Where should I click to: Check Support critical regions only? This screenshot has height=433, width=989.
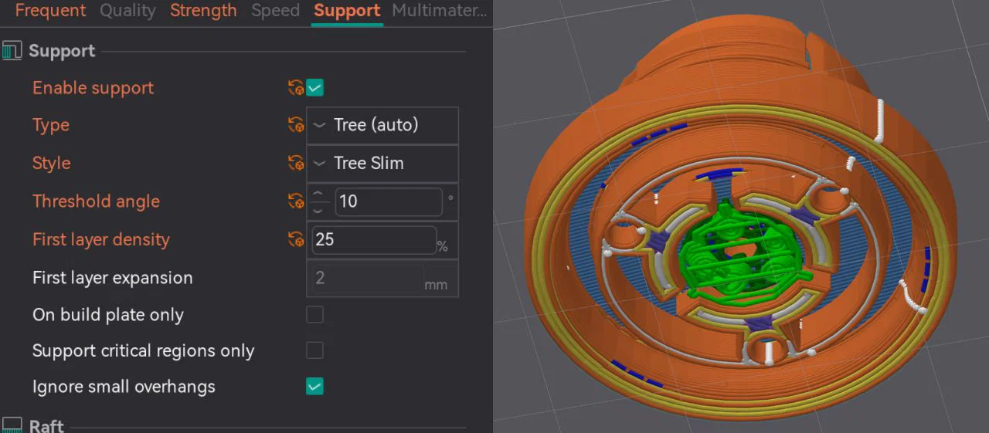[x=314, y=350]
